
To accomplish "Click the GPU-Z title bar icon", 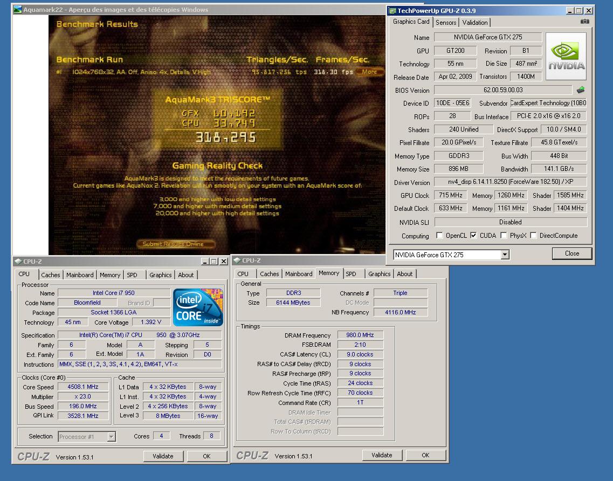I will click(392, 11).
